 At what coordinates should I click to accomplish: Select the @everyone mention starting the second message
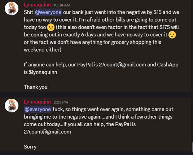pyautogui.click(x=38, y=109)
